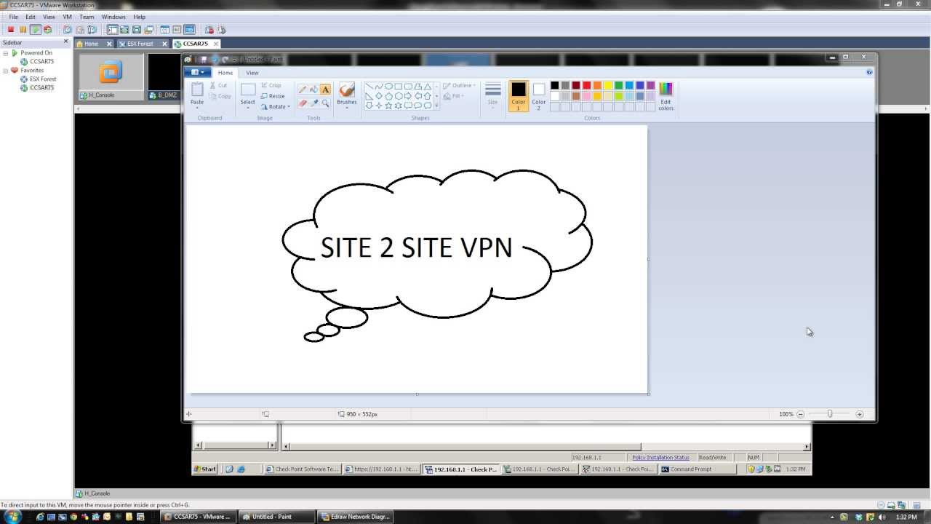The width and height of the screenshot is (931, 524).
Task: Click the Resize button in Paint
Action: pos(273,96)
